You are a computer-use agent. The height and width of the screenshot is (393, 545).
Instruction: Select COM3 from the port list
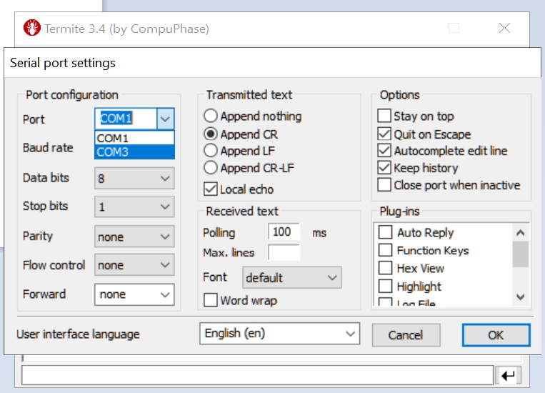134,151
